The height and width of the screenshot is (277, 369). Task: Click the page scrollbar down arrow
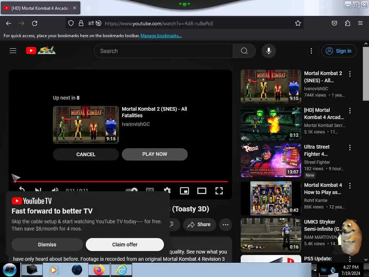[366, 260]
